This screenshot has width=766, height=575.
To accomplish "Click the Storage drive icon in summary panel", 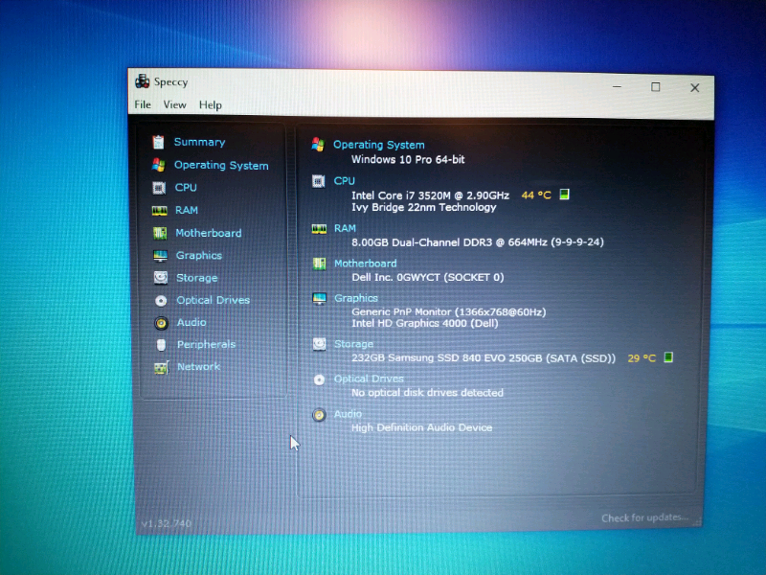I will [x=320, y=344].
